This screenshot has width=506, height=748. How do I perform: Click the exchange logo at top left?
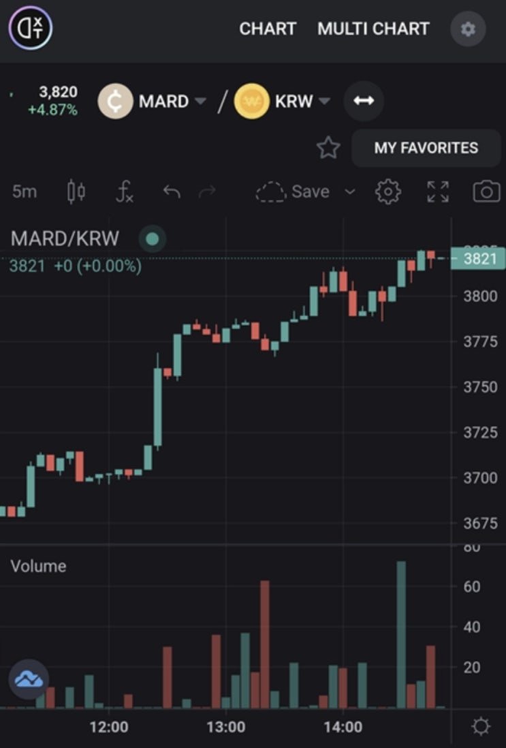tap(31, 28)
